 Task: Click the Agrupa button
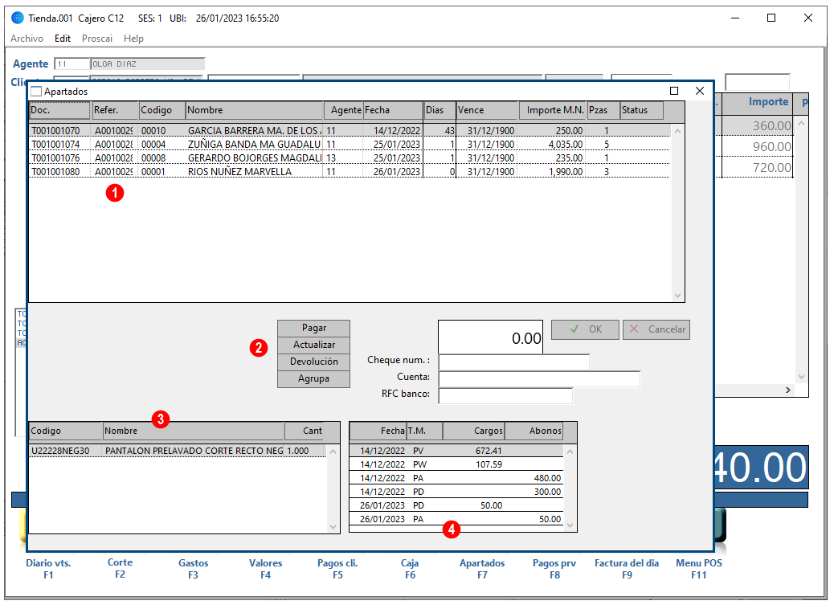314,379
